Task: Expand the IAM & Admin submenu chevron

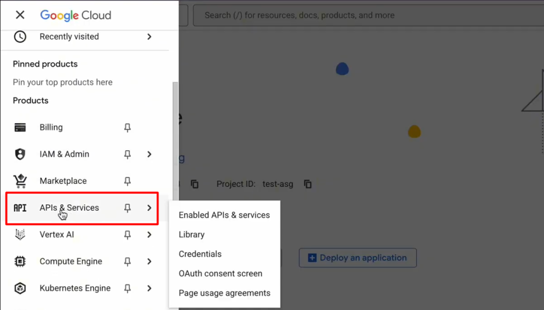Action: tap(149, 154)
